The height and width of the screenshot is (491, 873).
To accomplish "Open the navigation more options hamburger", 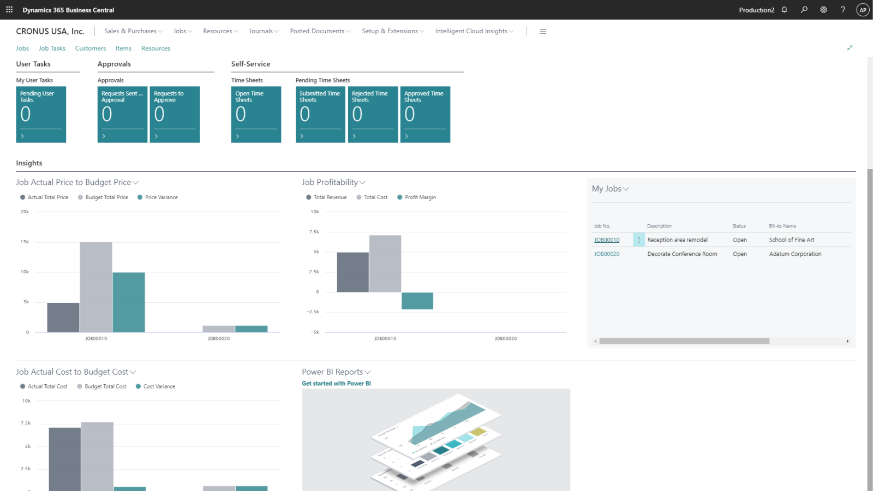I will pyautogui.click(x=543, y=31).
